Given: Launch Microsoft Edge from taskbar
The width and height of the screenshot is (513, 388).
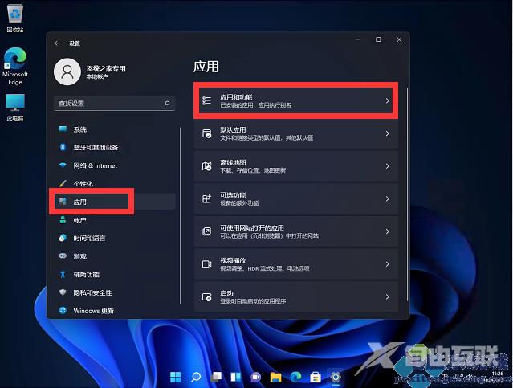Looking at the screenshot, I should 295,378.
